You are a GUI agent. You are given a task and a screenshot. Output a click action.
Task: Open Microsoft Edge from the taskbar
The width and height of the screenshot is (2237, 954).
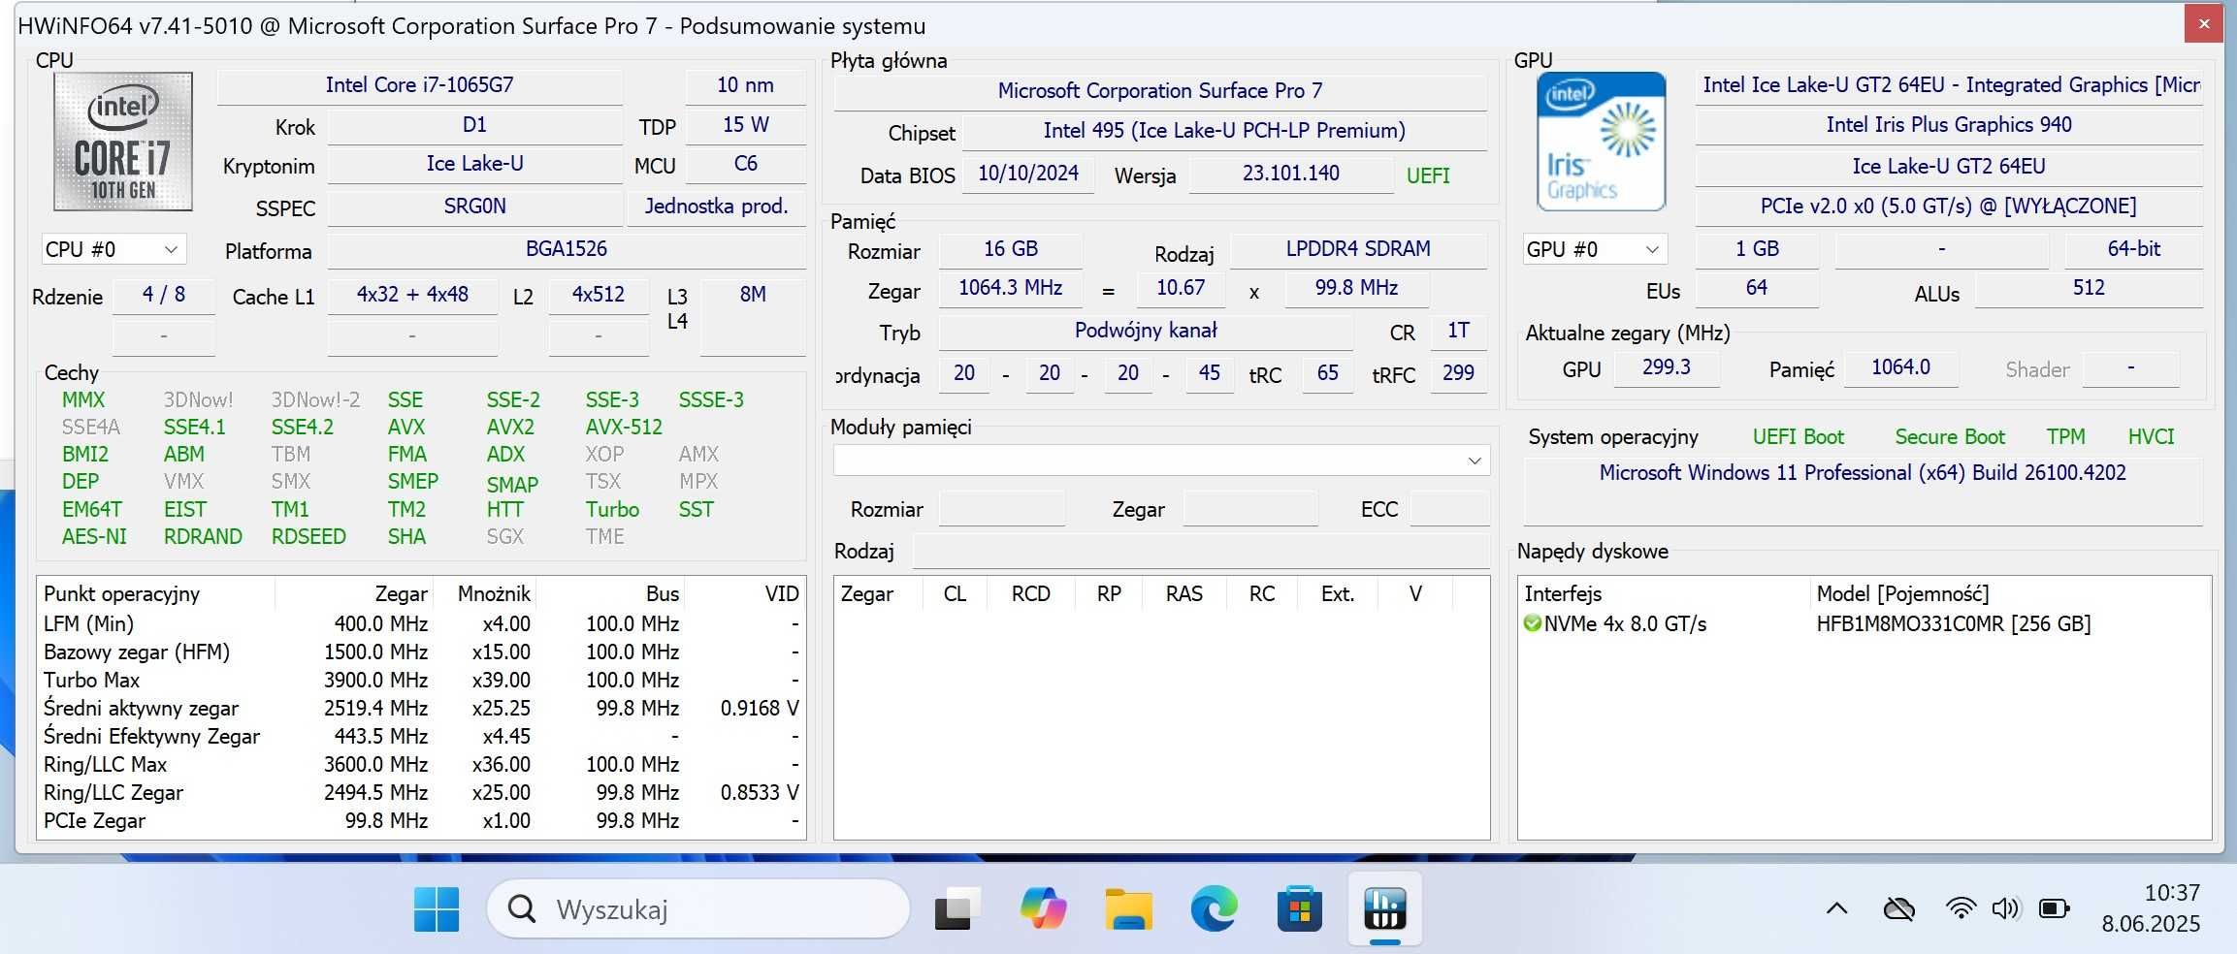click(x=1214, y=908)
